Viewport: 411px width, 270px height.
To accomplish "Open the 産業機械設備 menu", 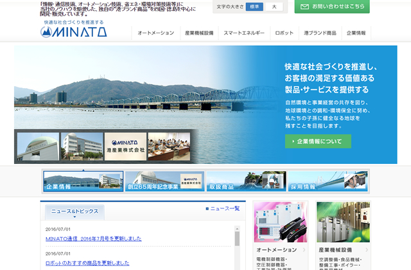I will tap(199, 33).
